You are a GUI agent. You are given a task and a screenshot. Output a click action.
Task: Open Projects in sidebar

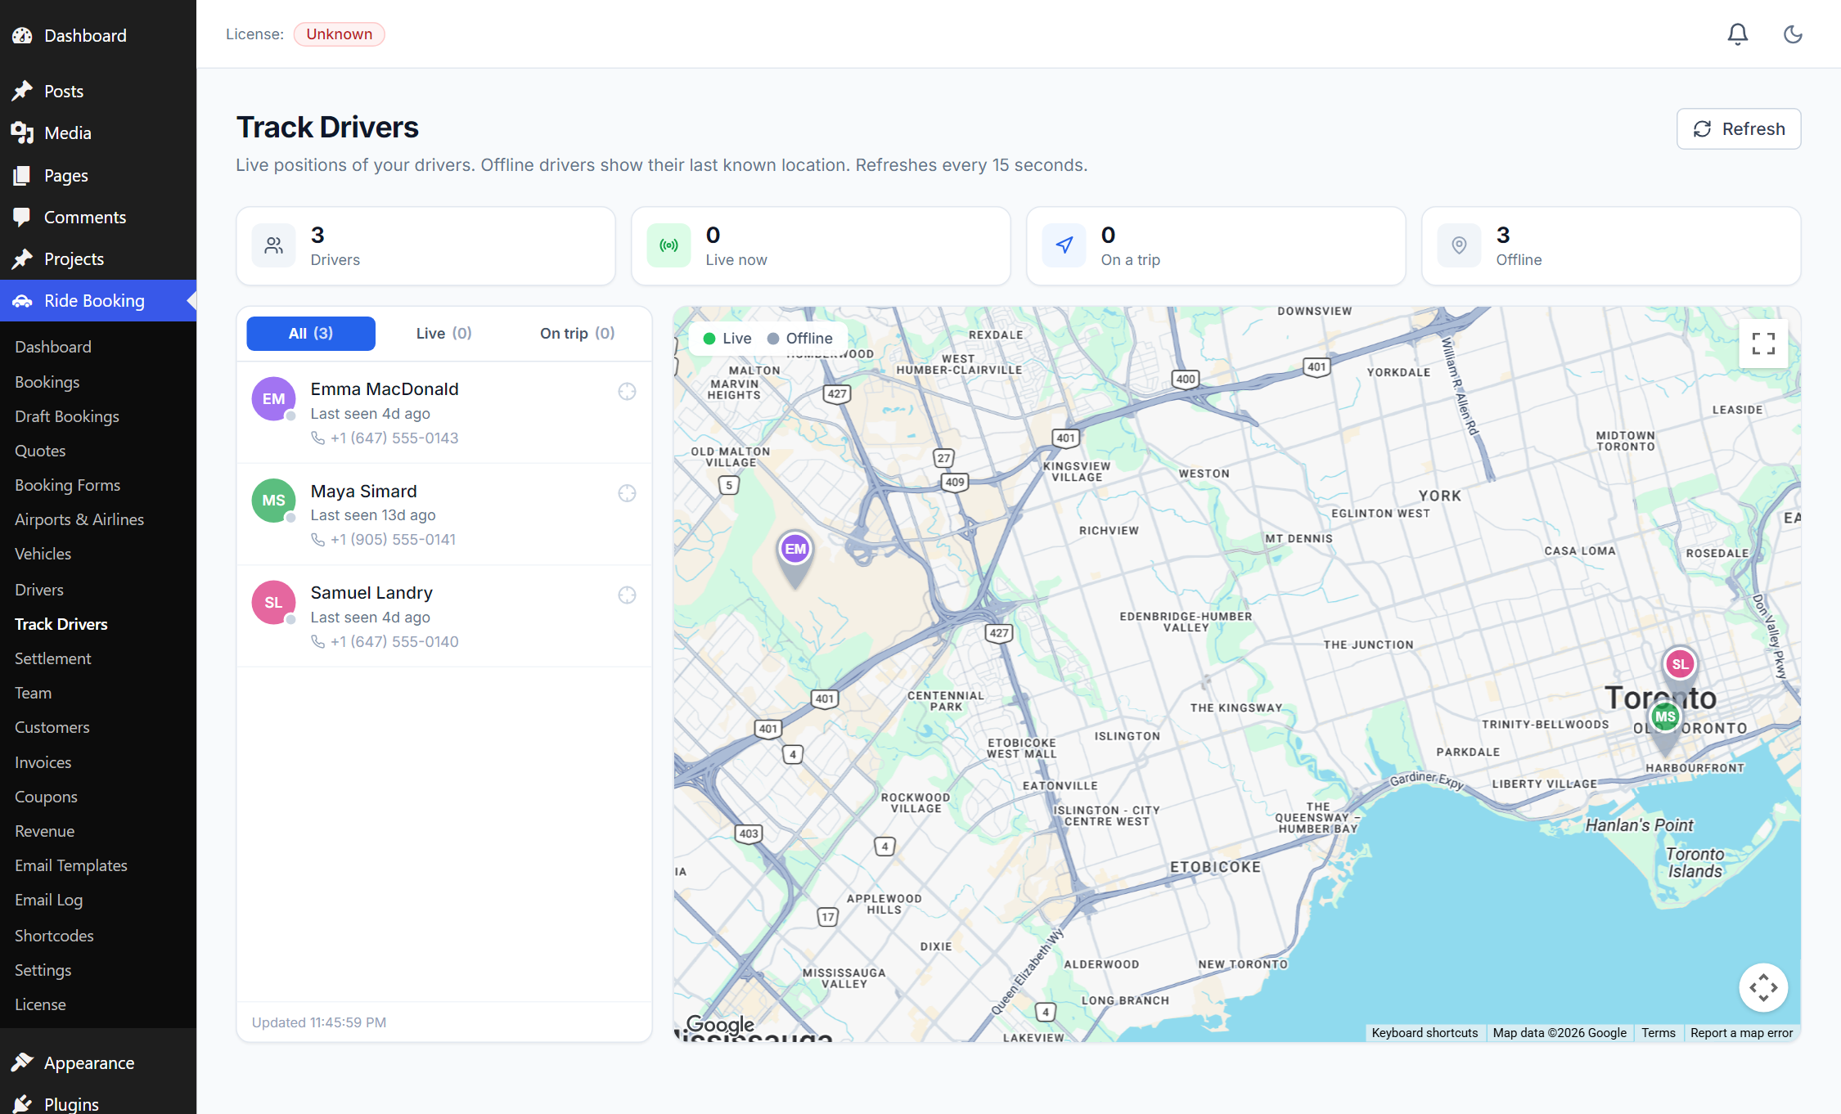98,258
